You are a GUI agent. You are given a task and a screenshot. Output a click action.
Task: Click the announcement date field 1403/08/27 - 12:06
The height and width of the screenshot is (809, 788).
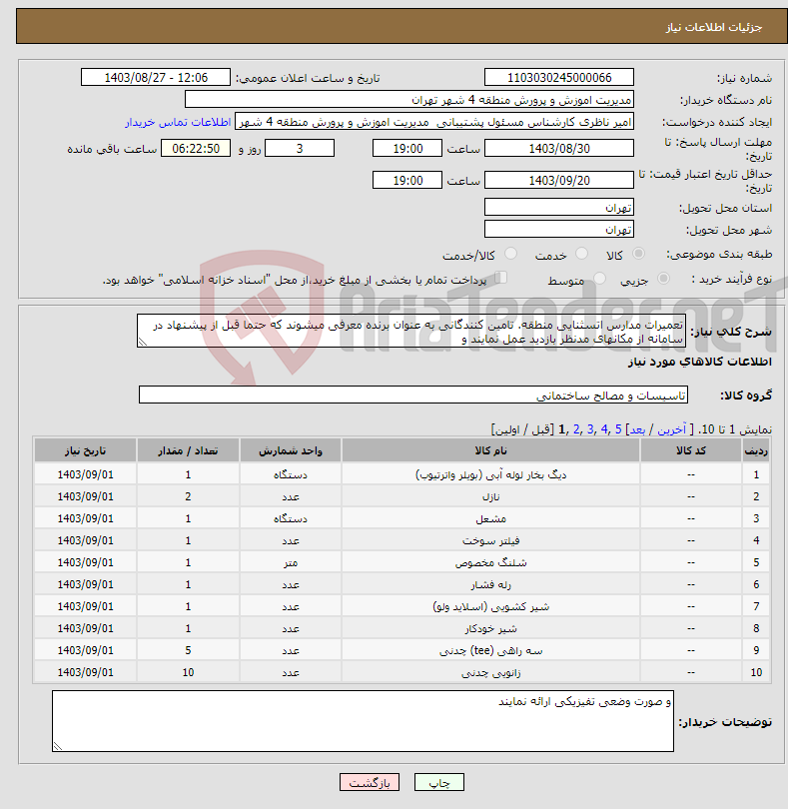tap(156, 77)
